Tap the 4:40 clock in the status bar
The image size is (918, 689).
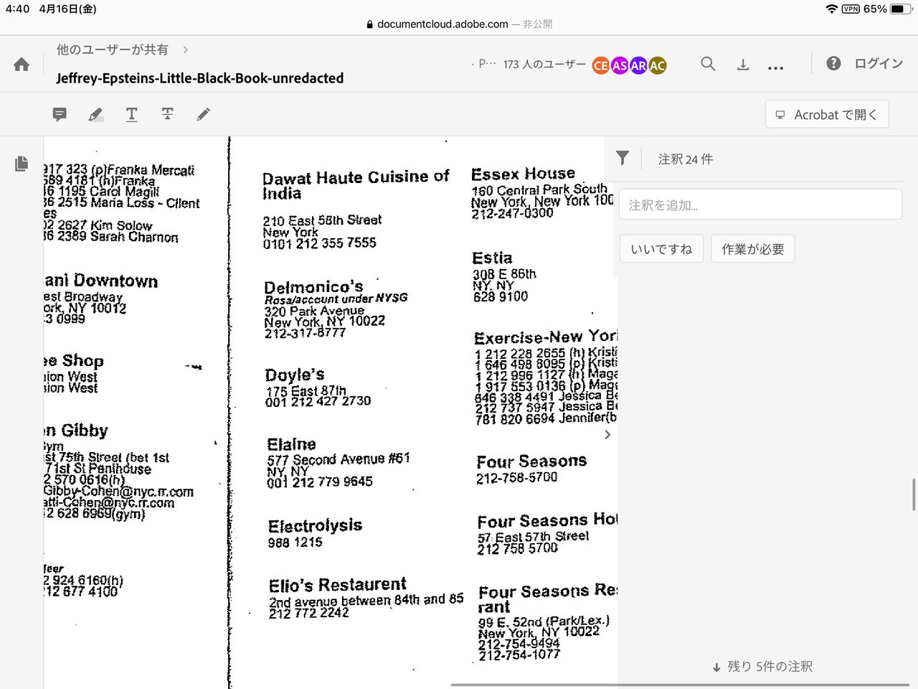[18, 9]
